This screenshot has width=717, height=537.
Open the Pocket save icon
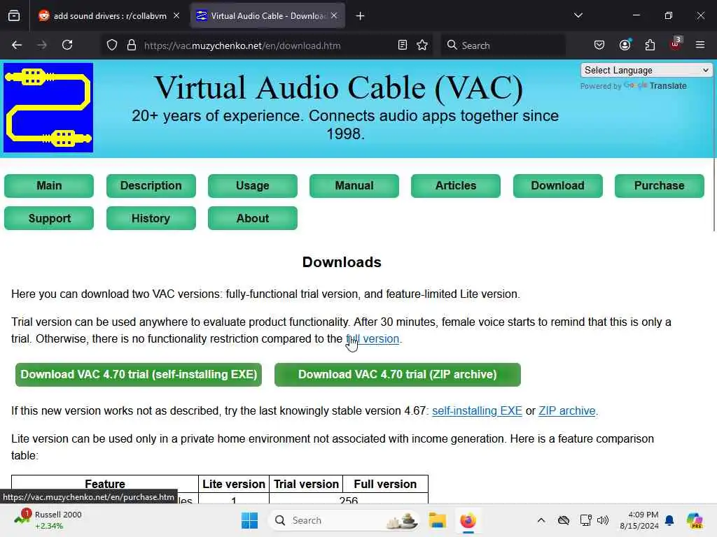coord(599,45)
